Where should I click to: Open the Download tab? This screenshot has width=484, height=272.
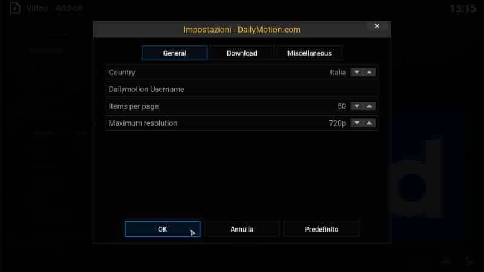pyautogui.click(x=241, y=53)
